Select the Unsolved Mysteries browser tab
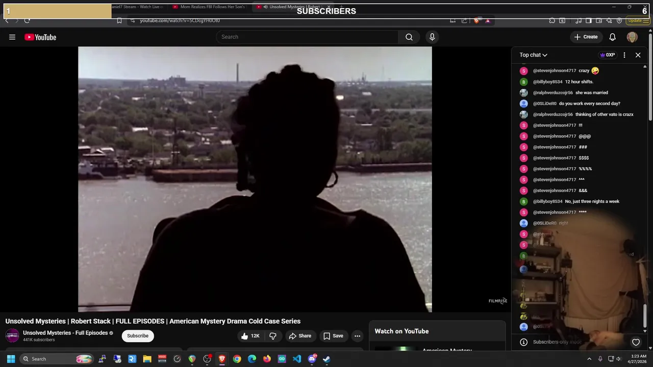 pos(294,7)
